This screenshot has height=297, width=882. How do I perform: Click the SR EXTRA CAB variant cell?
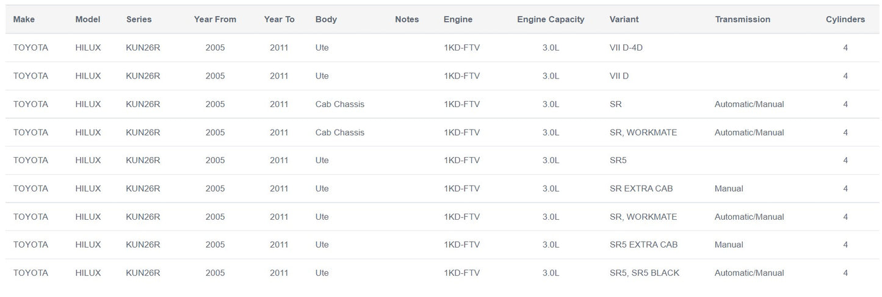641,189
